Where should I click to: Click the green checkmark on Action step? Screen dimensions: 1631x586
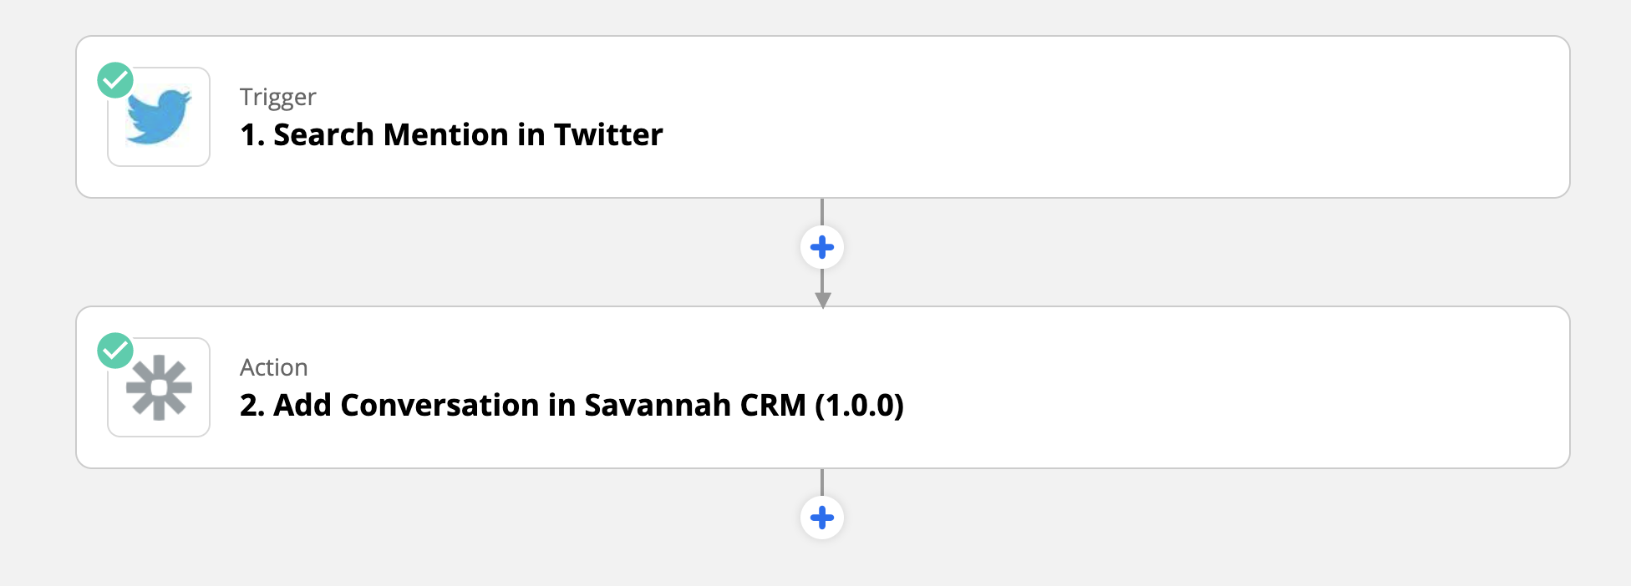coord(115,351)
